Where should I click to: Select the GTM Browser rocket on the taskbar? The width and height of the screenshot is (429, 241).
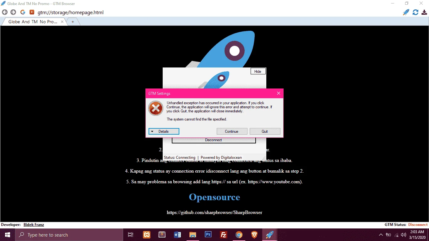click(x=270, y=235)
